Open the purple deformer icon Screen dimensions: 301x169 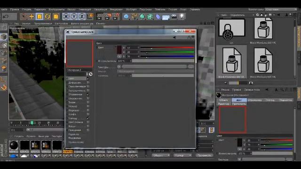click(x=158, y=17)
